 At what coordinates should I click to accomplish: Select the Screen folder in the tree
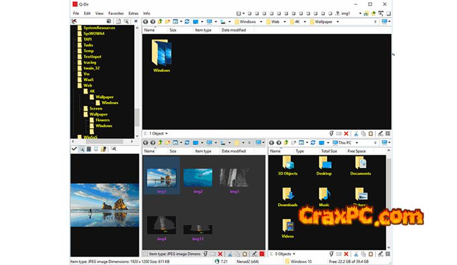tap(96, 108)
